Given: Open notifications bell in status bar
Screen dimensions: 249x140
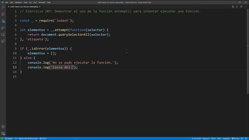Looking at the screenshot, I should (x=246, y=138).
